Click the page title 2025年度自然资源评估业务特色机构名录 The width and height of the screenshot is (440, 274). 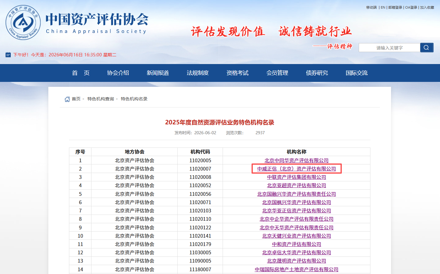click(220, 122)
